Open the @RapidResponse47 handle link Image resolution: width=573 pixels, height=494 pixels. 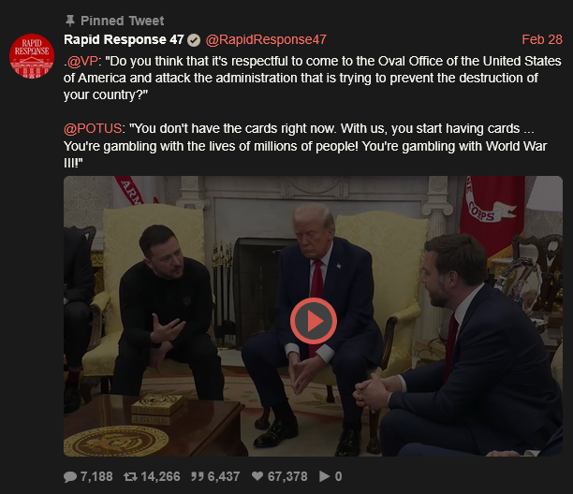(x=266, y=39)
